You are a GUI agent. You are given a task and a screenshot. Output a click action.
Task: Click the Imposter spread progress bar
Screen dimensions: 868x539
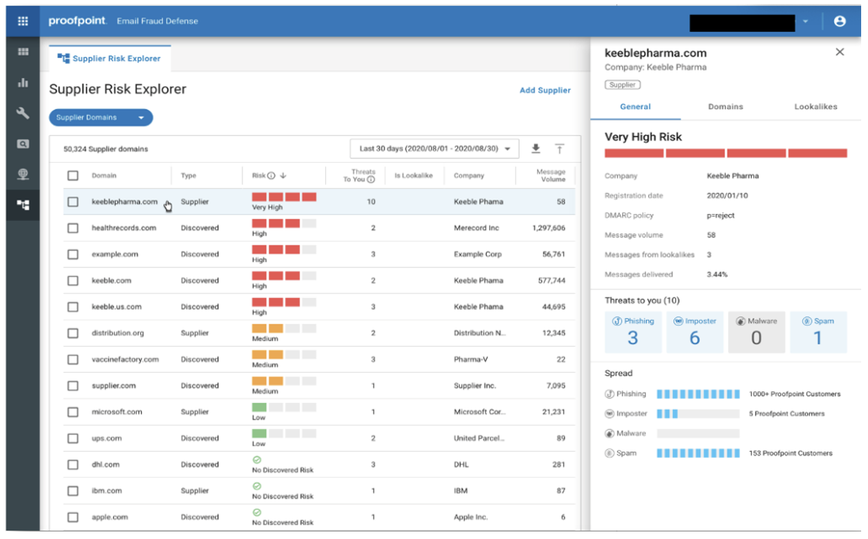click(x=698, y=414)
